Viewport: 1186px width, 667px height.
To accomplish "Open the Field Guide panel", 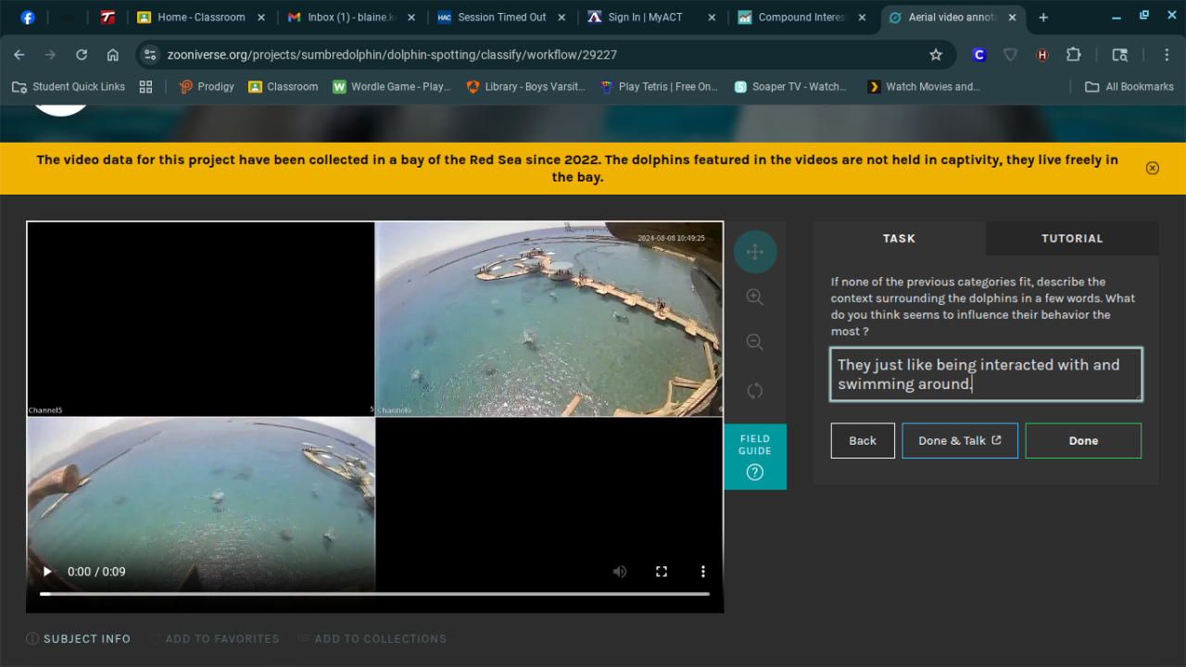I will point(755,457).
